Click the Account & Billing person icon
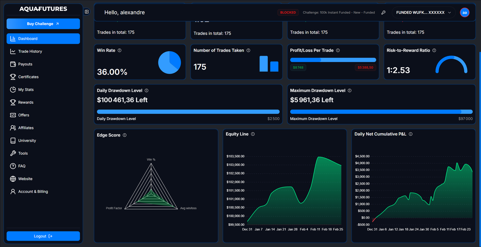 pyautogui.click(x=13, y=192)
